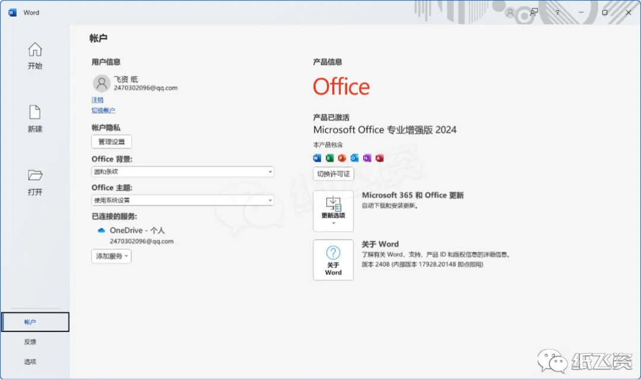Select the 反馈 tab in sidebar
Image resolution: width=641 pixels, height=380 pixels.
point(30,342)
